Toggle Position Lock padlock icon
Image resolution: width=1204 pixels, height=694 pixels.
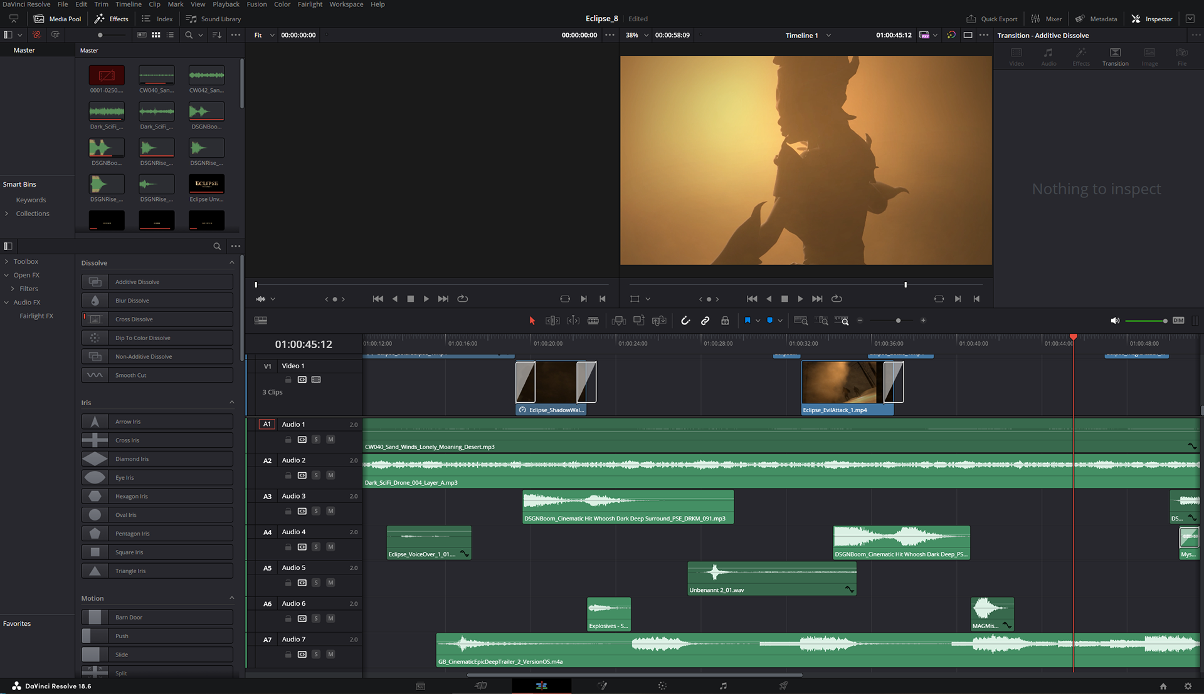(x=725, y=321)
